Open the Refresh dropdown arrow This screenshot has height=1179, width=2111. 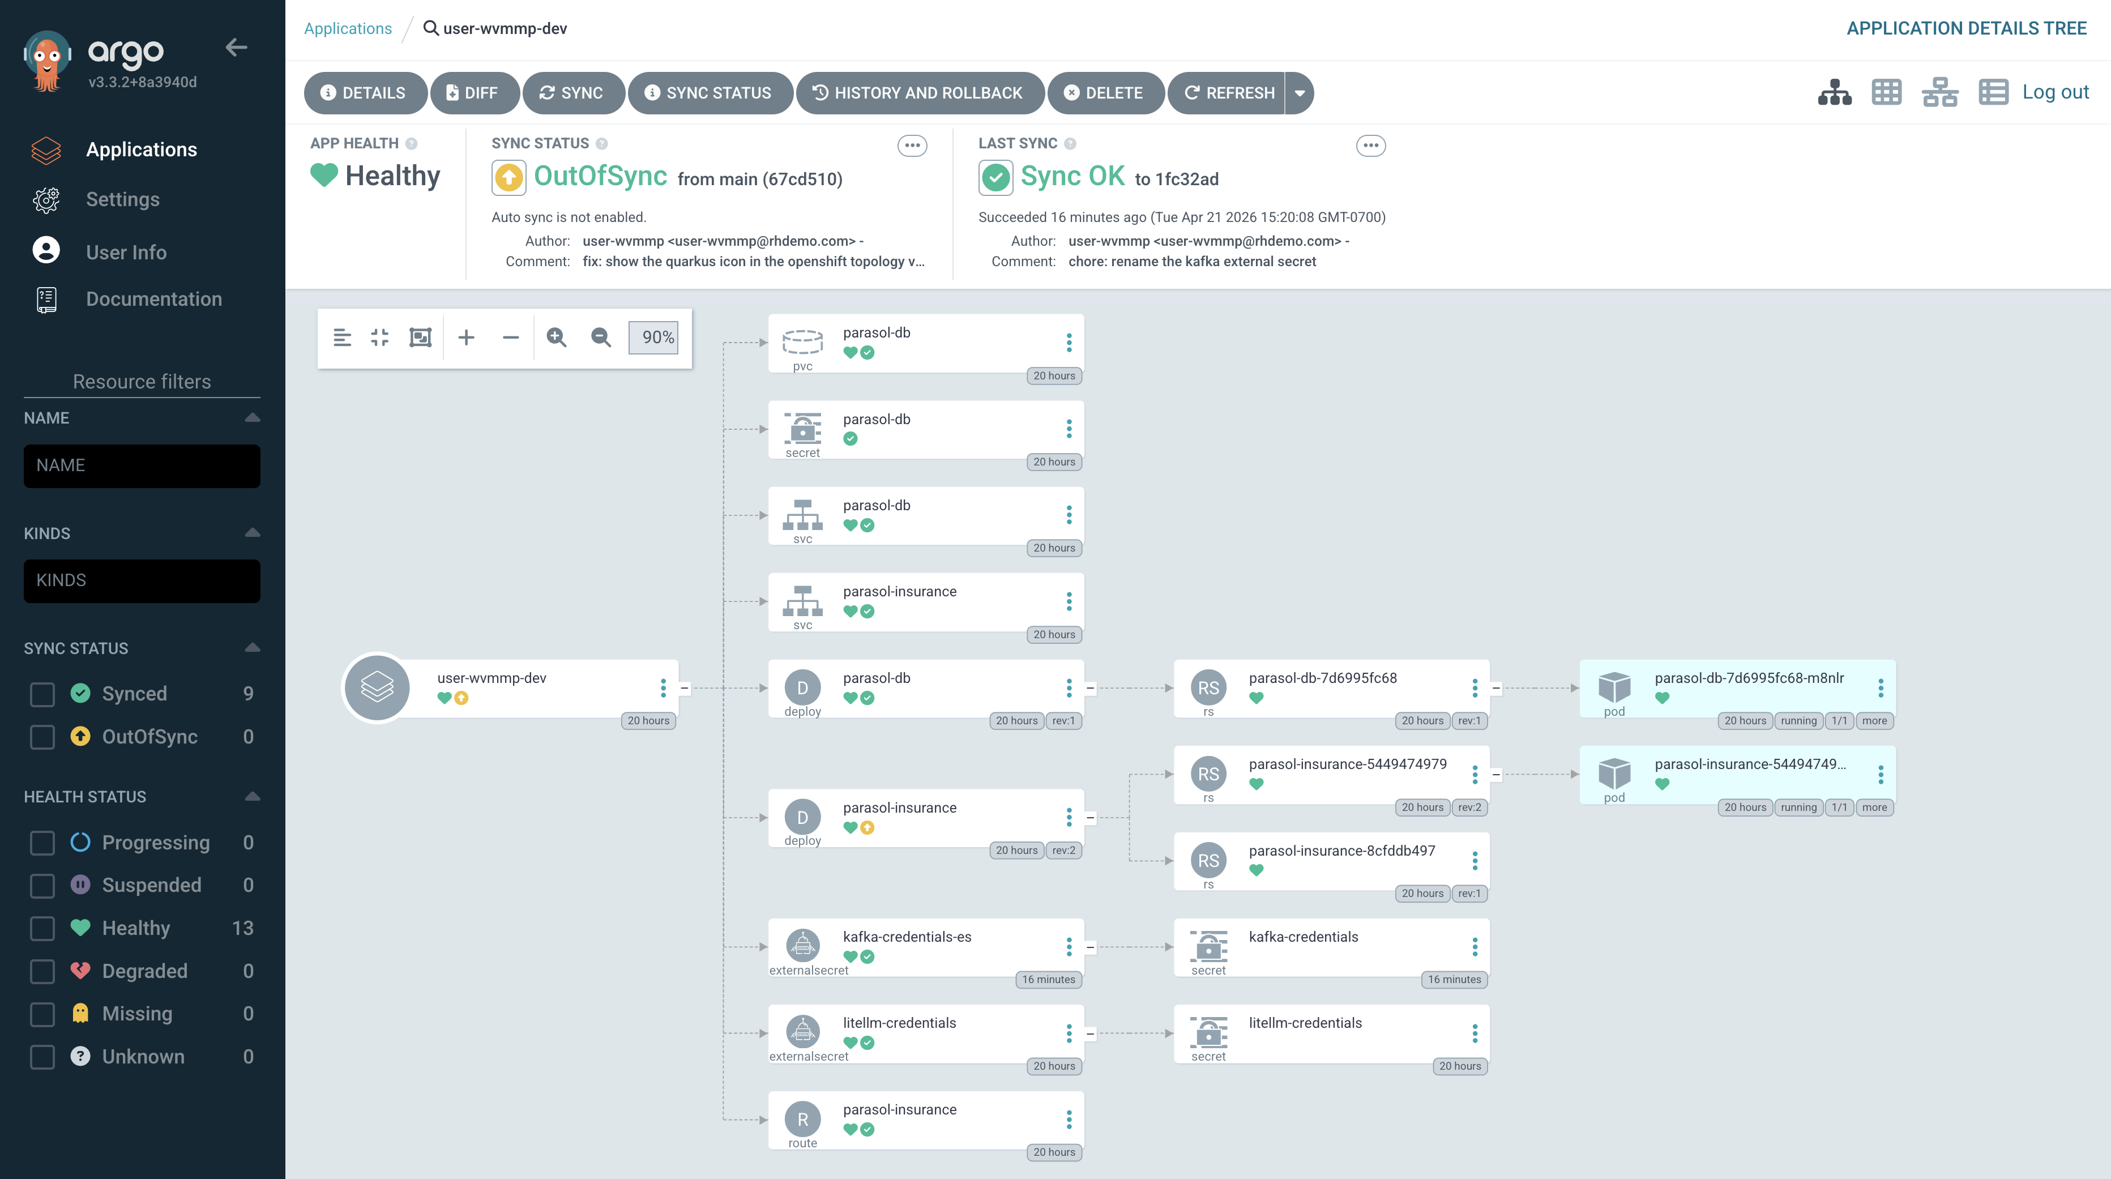tap(1300, 93)
